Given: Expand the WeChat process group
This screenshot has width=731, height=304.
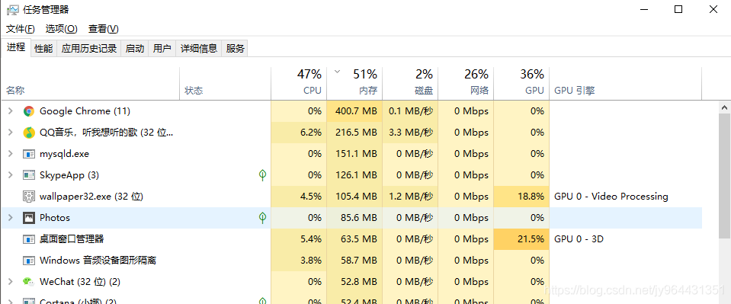Looking at the screenshot, I should pos(10,282).
